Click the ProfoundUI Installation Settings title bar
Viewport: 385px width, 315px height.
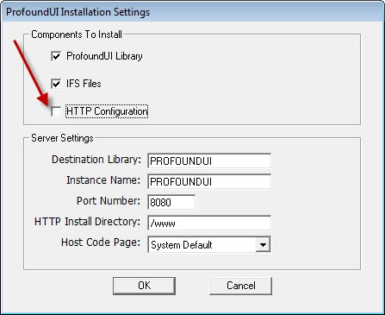(192, 12)
